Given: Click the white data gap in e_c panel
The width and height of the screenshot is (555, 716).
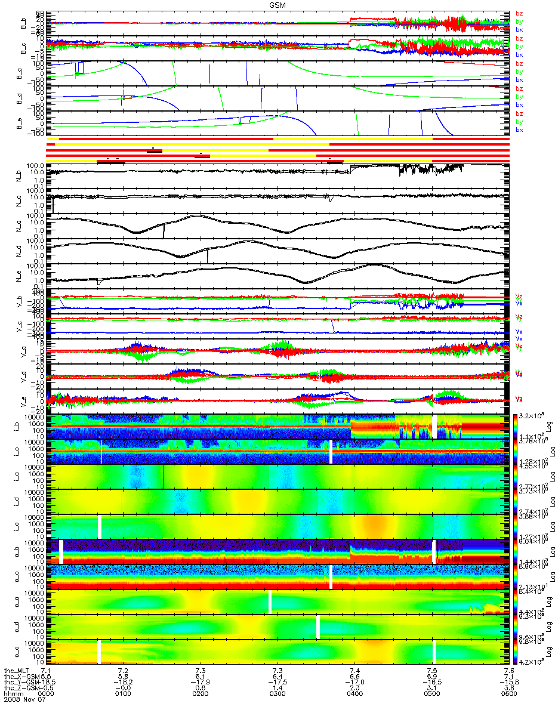Looking at the screenshot, I should [330, 577].
